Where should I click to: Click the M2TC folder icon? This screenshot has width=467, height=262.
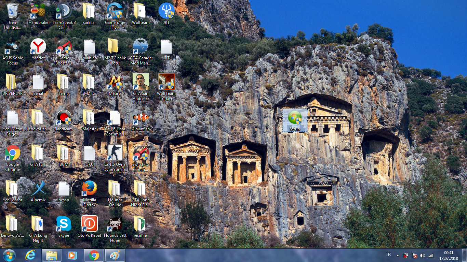[89, 85]
